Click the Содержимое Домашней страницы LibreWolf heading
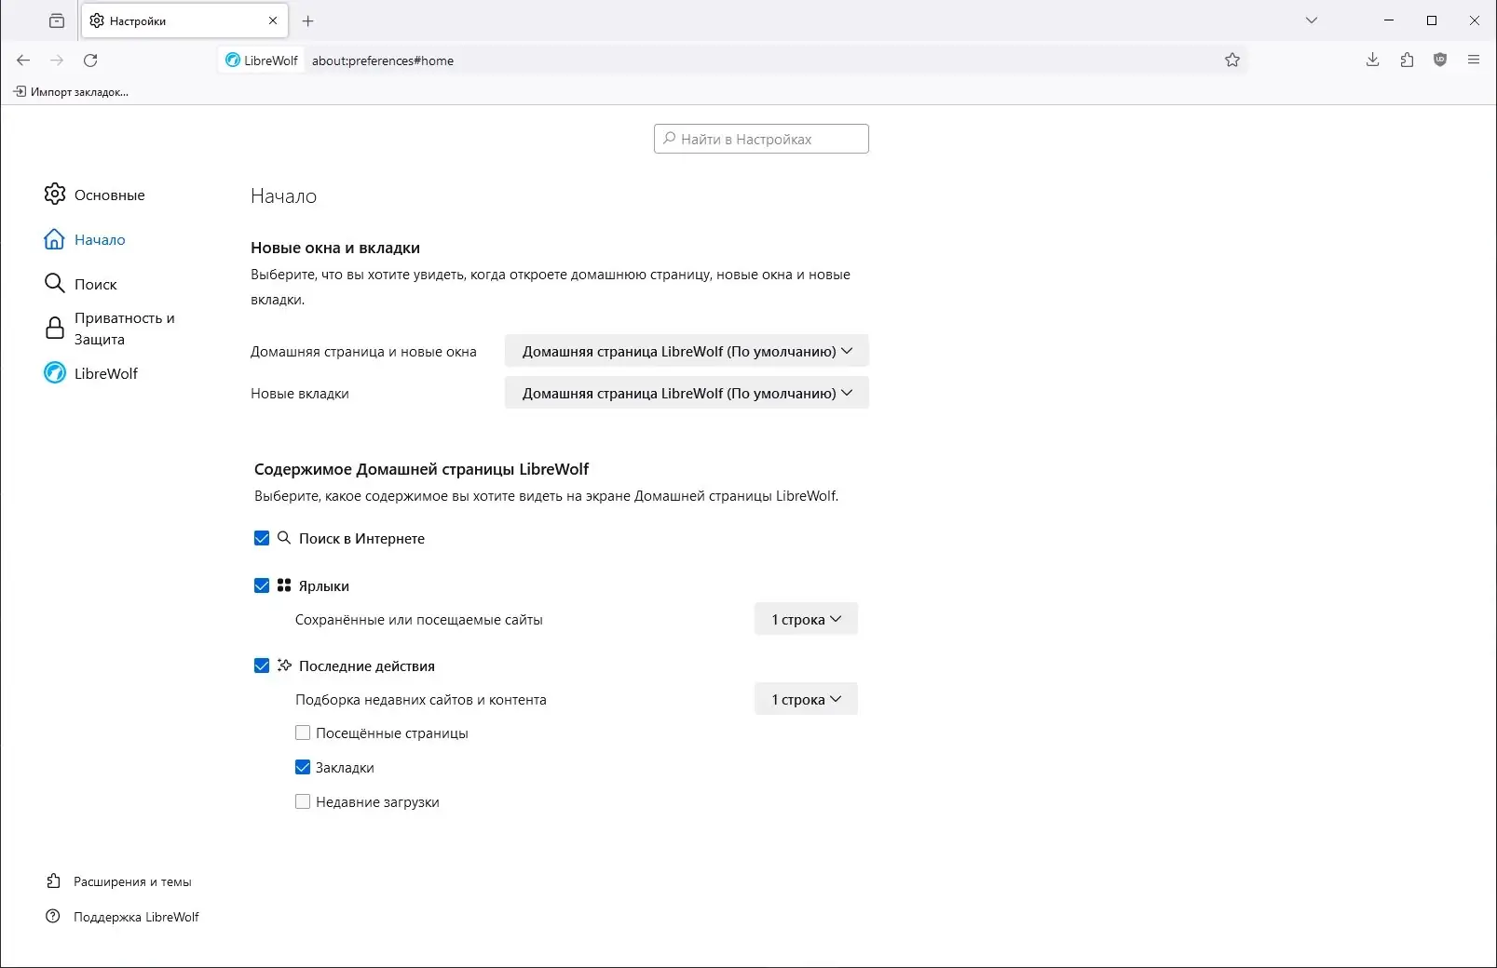This screenshot has width=1497, height=968. [421, 469]
